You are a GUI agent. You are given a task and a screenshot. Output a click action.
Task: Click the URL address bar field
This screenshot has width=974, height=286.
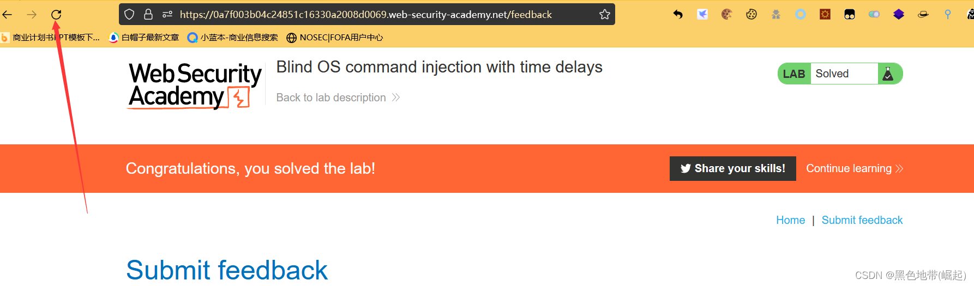365,15
